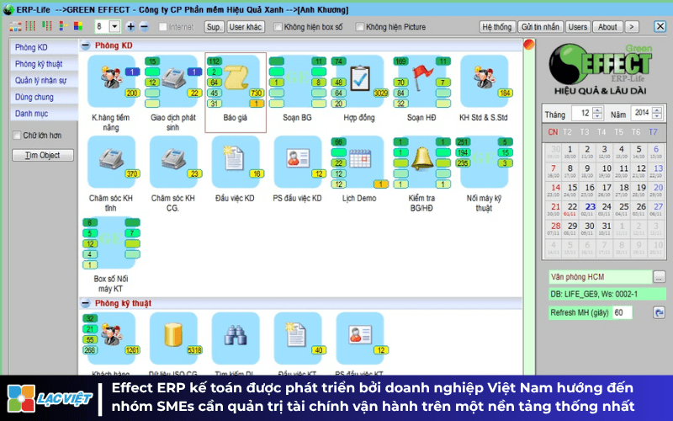Open Chăm sóc KH CG. phone icon
The height and width of the screenshot is (421, 673).
point(173,162)
